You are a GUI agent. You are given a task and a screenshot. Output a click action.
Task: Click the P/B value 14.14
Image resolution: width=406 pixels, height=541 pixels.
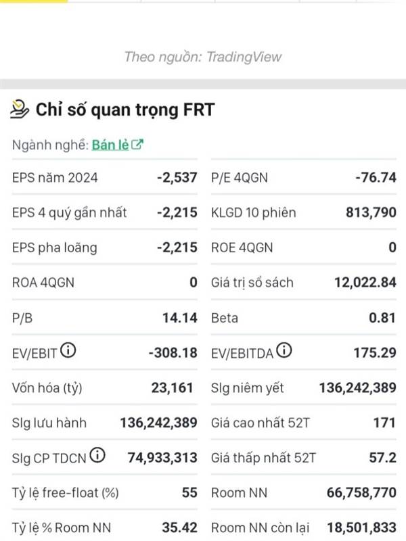(180, 317)
